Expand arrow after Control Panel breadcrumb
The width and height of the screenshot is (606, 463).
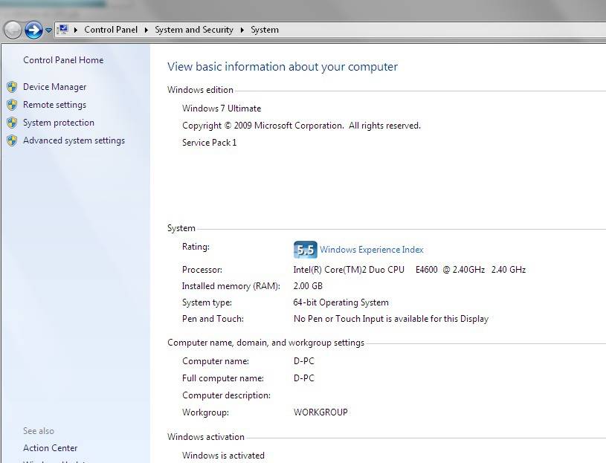click(146, 30)
